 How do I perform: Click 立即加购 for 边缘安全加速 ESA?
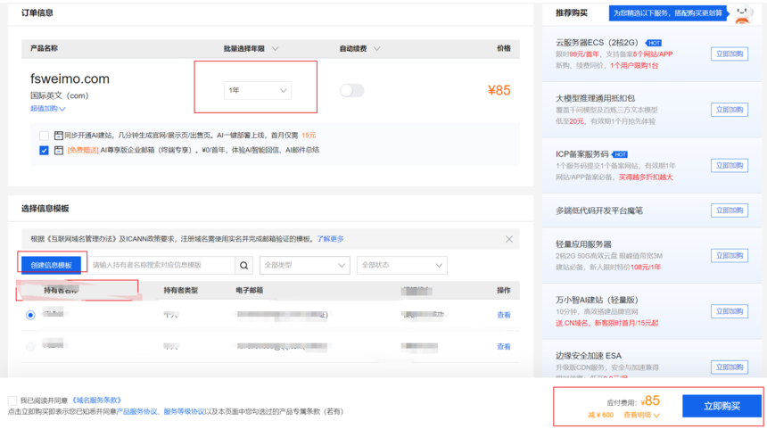click(730, 367)
